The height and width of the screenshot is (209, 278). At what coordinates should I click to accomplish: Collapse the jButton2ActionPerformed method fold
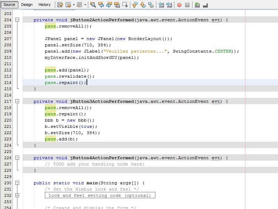point(17,20)
